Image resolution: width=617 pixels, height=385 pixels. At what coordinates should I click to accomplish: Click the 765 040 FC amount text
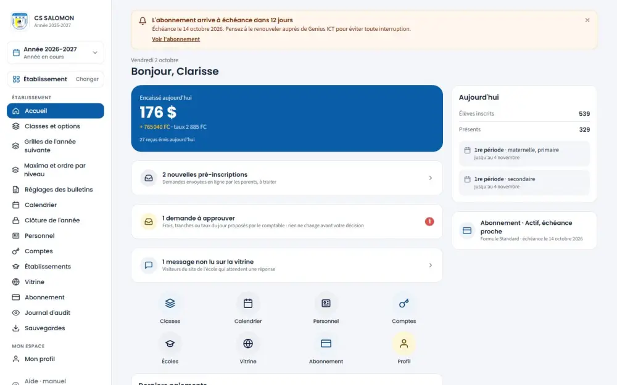pos(155,127)
